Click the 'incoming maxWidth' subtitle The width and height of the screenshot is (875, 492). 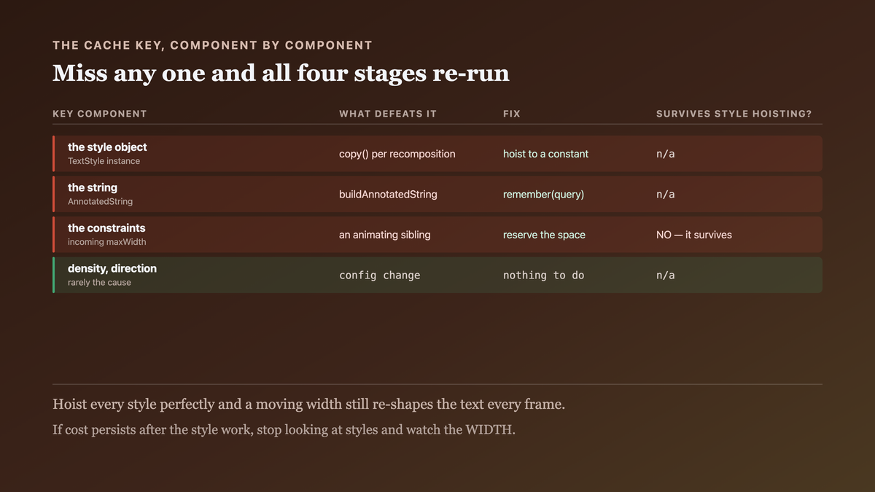coord(106,242)
